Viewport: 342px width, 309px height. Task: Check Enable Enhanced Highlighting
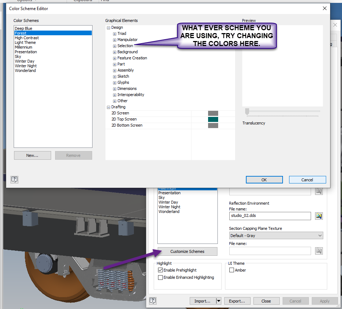160,277
